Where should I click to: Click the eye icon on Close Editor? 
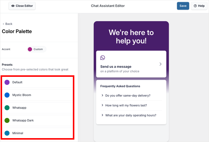coord(13,6)
